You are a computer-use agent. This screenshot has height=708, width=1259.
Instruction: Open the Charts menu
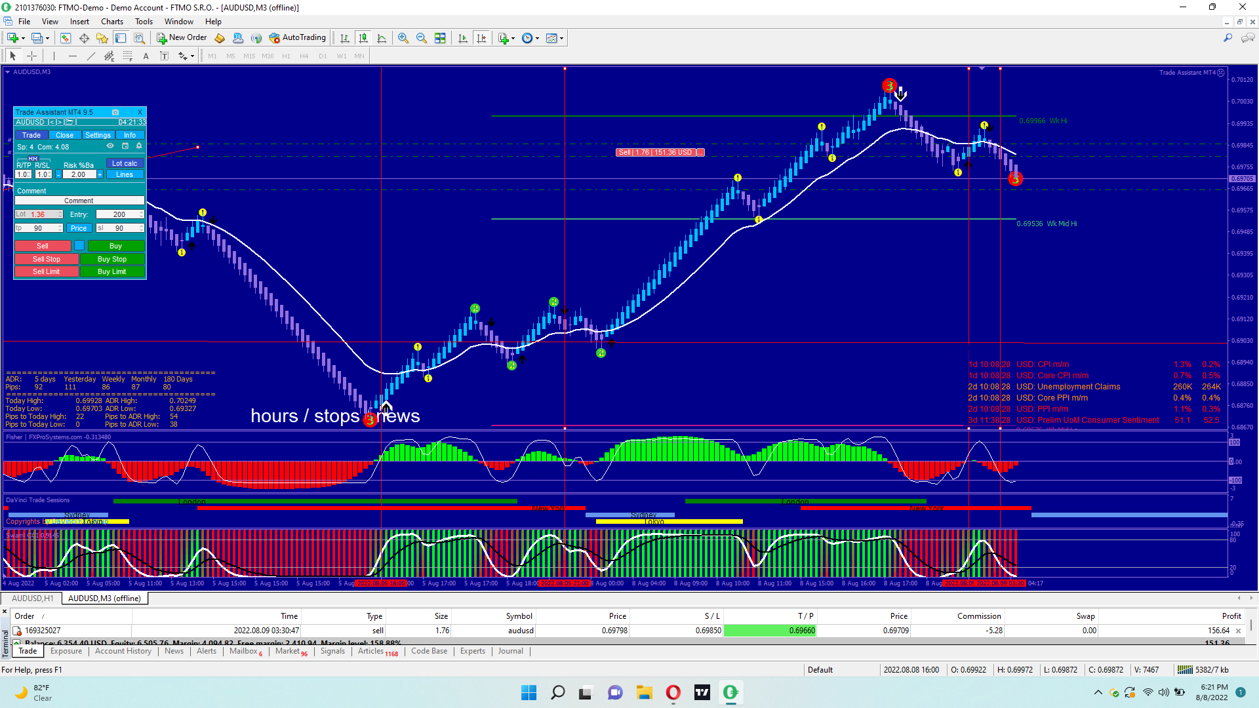(x=111, y=22)
